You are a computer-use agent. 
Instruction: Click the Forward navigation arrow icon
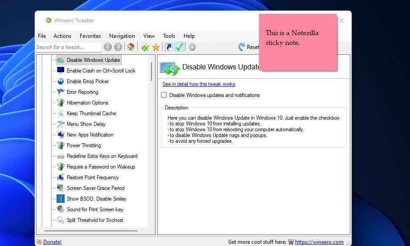click(x=118, y=47)
